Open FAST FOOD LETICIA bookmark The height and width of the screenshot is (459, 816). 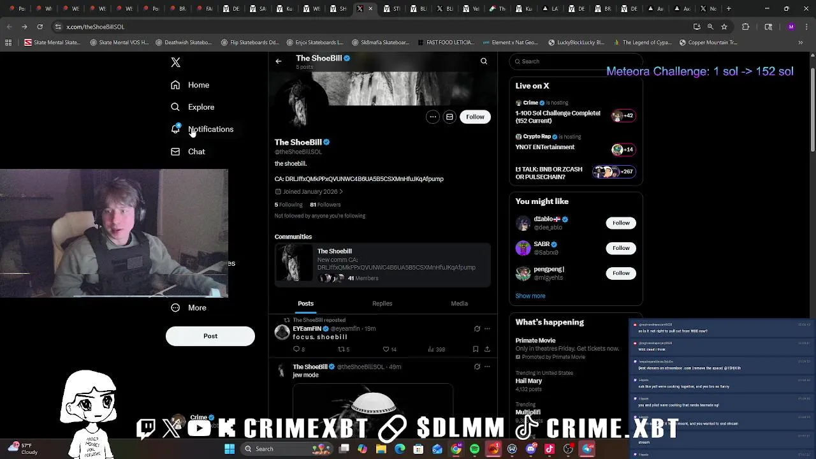tap(446, 43)
